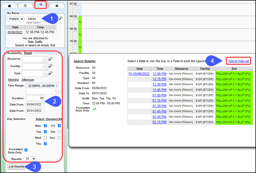
Task: Select the 12:30 PM time slot link
Action: pos(159,84)
